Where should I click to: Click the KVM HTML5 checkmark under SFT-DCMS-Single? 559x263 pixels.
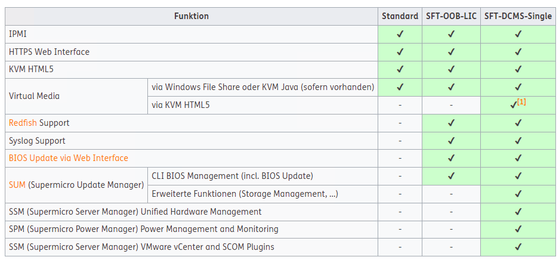click(x=518, y=69)
